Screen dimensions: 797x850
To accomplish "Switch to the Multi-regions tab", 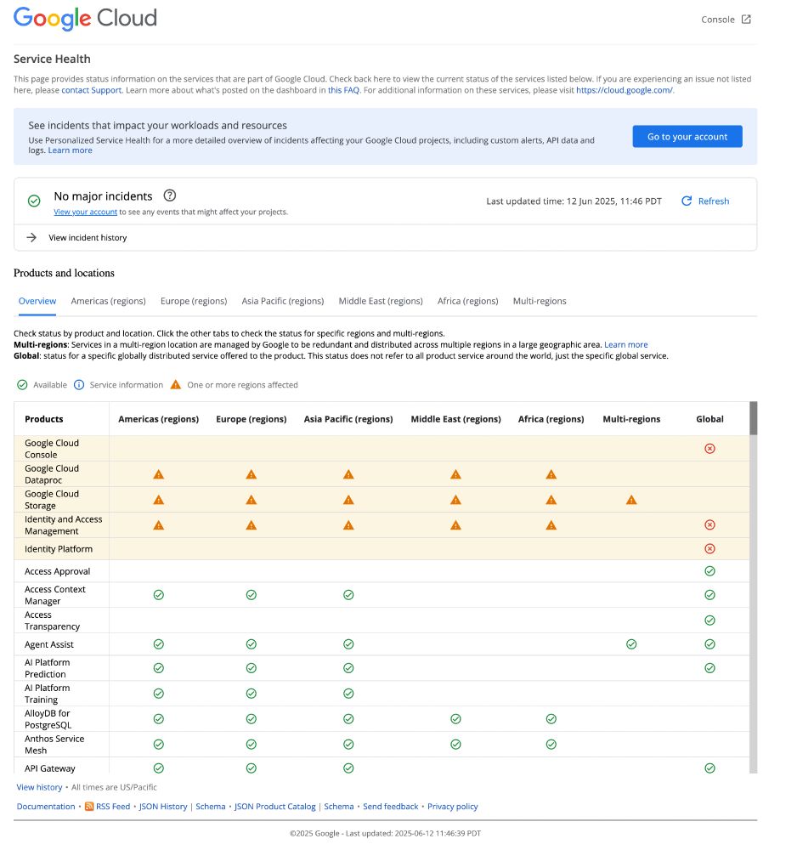I will tap(540, 302).
